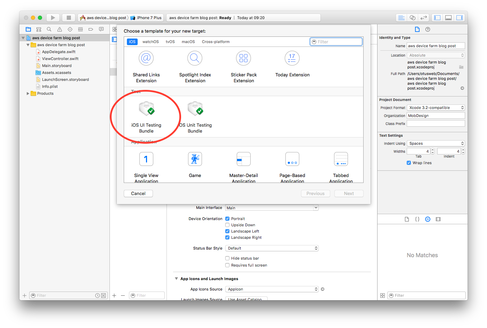Click template Filter search field
This screenshot has height=328, width=487.
336,42
